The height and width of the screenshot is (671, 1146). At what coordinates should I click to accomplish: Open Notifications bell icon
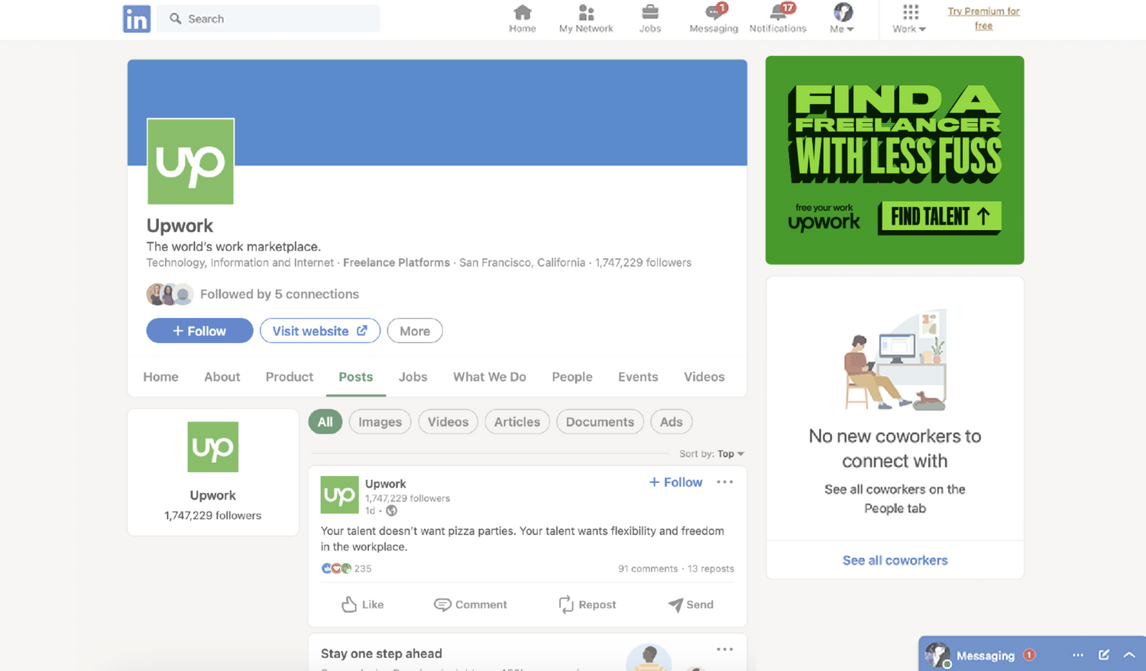coord(778,18)
